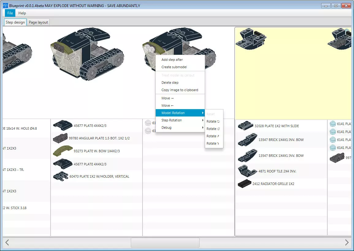Click the 99780 Angular Plate part icon
The image size is (354, 251).
pos(60,138)
